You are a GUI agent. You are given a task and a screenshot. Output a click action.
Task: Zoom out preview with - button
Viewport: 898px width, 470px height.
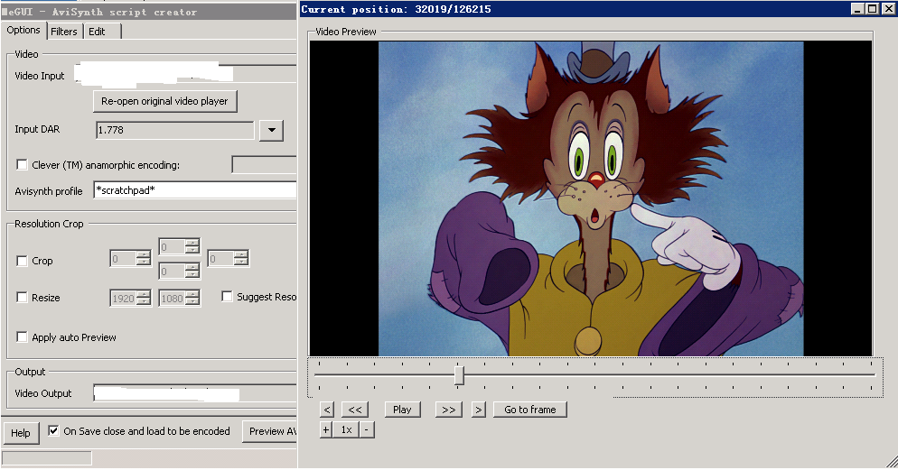[x=367, y=429]
